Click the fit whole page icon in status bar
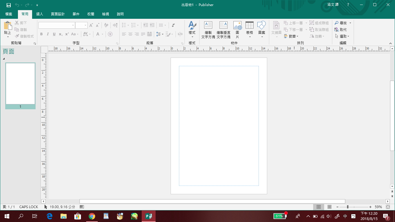395x222 pixels. (x=388, y=207)
